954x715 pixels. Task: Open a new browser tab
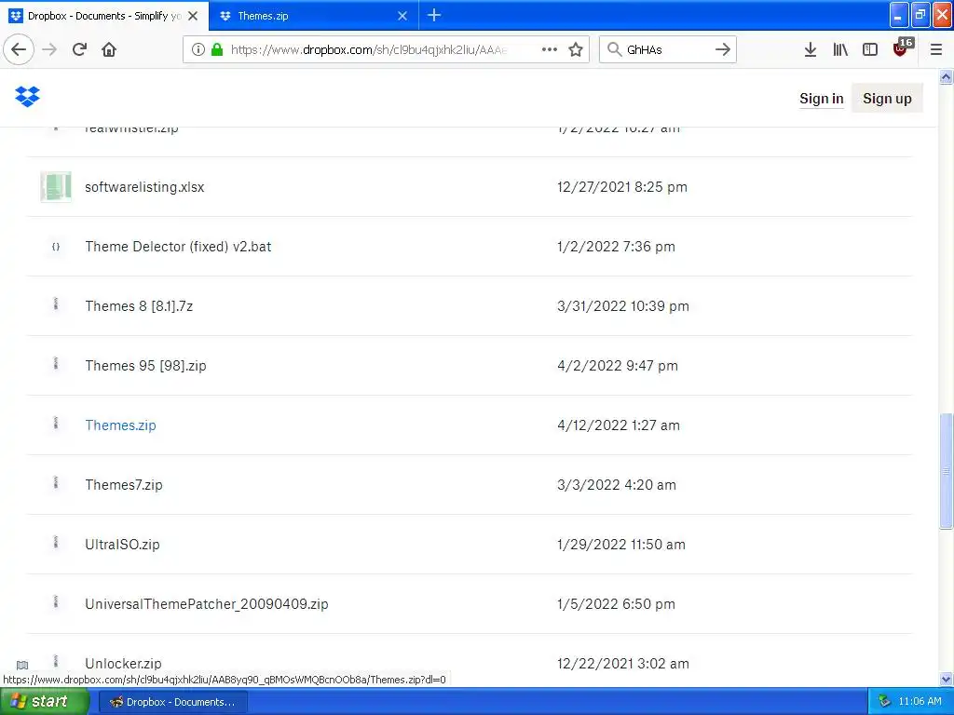[434, 15]
